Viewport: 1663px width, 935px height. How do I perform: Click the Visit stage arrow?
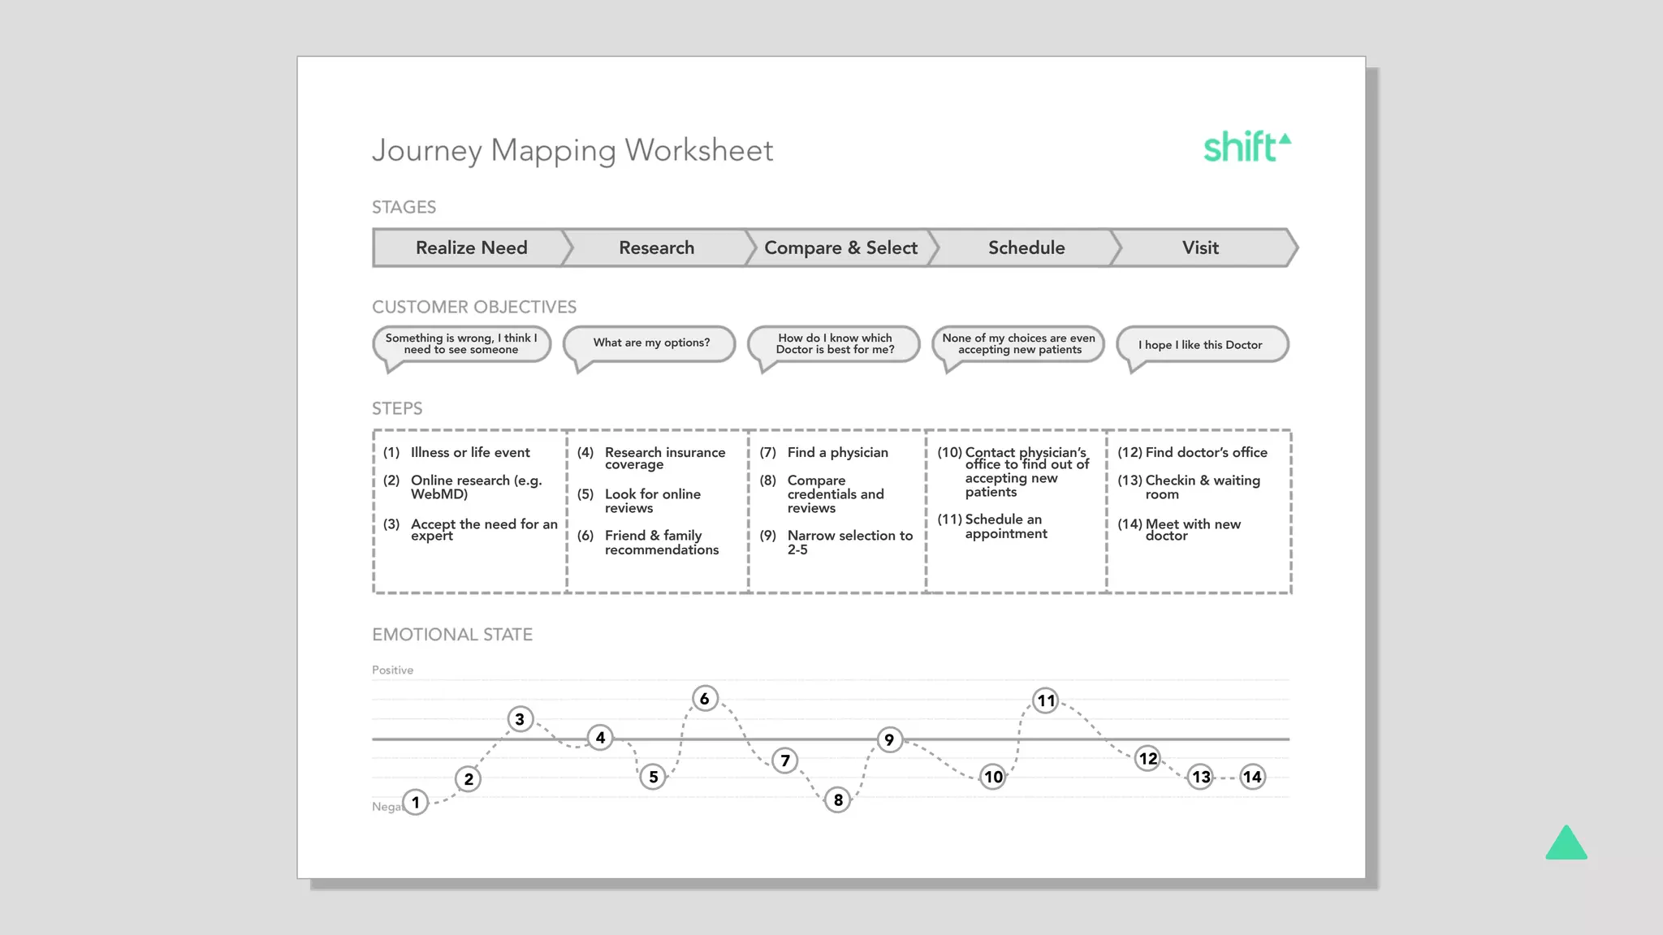1200,248
